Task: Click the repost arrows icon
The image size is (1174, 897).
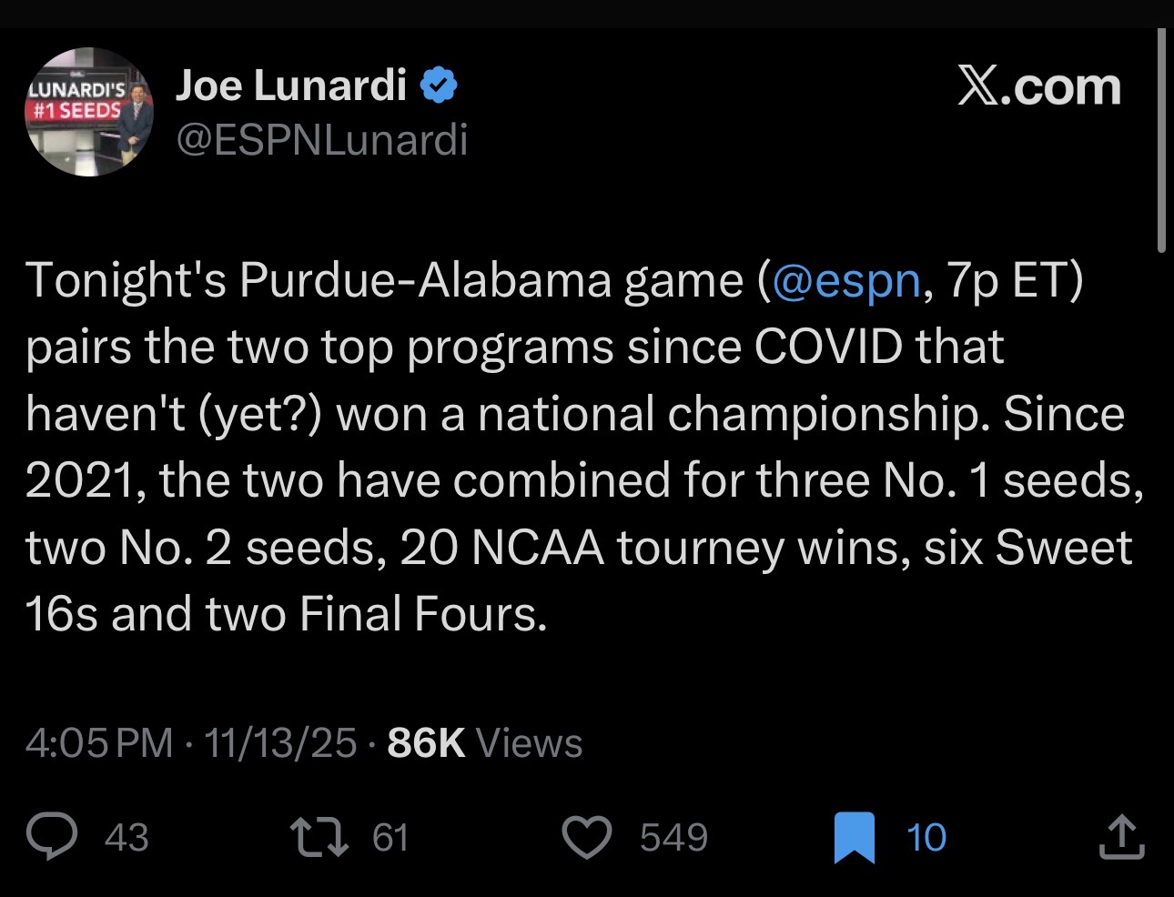Action: coord(319,837)
